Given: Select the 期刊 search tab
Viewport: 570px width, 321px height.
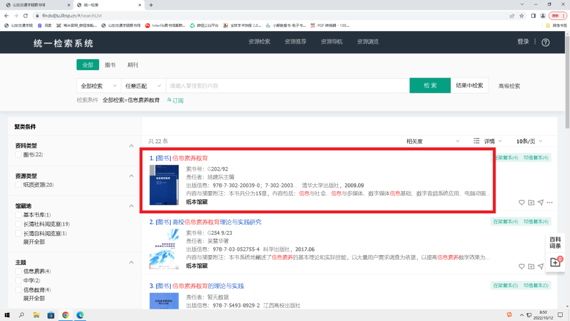Looking at the screenshot, I should (132, 65).
